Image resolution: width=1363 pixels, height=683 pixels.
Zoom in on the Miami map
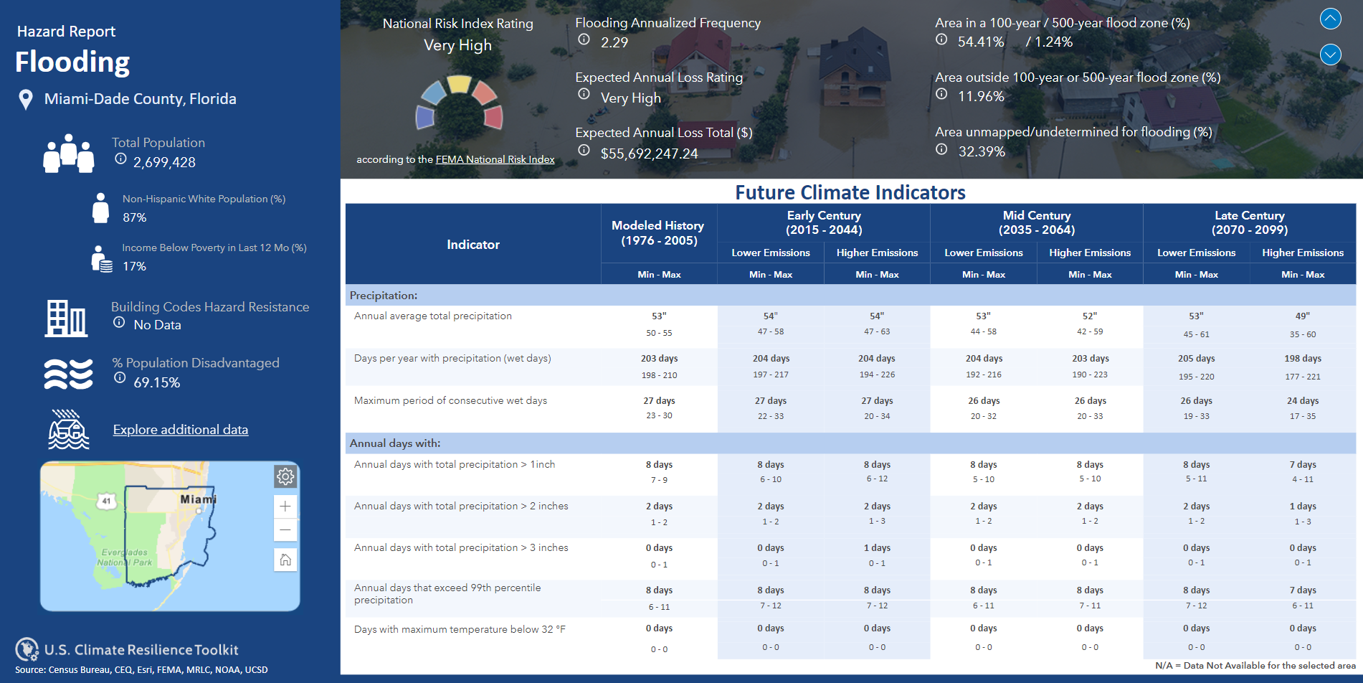coord(285,507)
